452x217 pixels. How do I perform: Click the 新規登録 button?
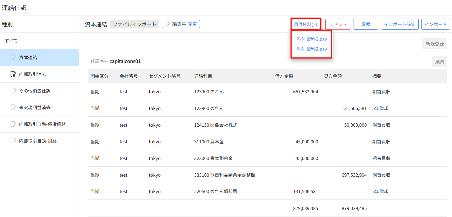point(435,44)
